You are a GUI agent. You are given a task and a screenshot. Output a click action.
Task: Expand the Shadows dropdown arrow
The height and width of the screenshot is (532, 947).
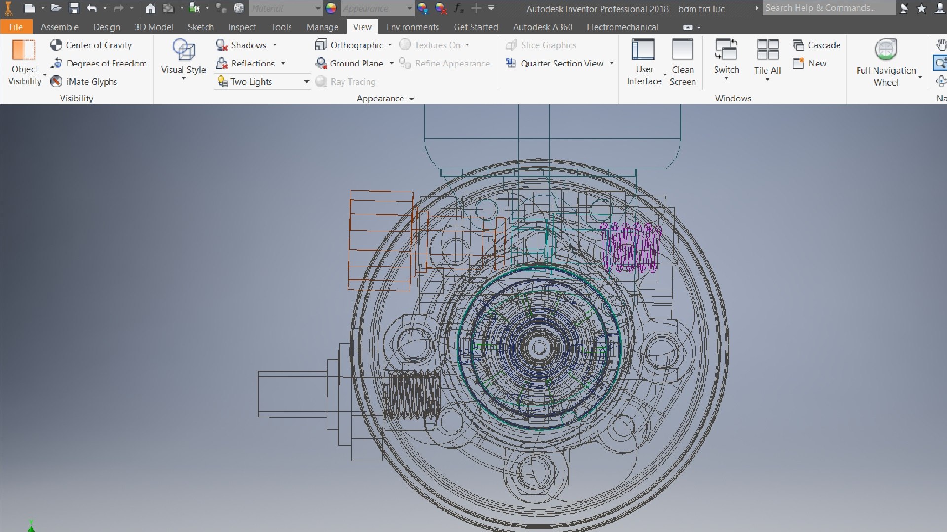click(275, 45)
